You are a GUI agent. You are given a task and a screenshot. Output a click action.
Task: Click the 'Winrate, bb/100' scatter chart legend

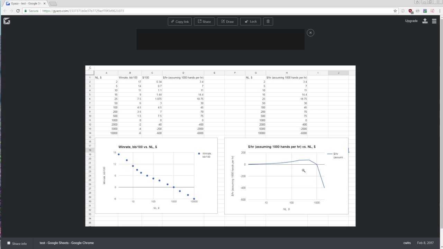tap(205, 155)
